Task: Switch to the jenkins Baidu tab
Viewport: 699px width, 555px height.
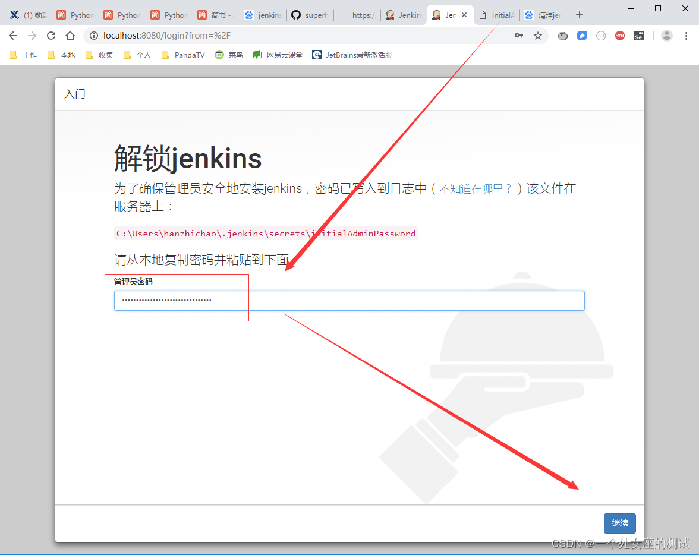Action: click(263, 15)
